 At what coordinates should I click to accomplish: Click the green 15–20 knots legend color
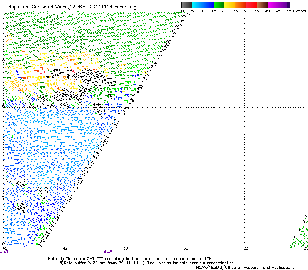[219, 5]
